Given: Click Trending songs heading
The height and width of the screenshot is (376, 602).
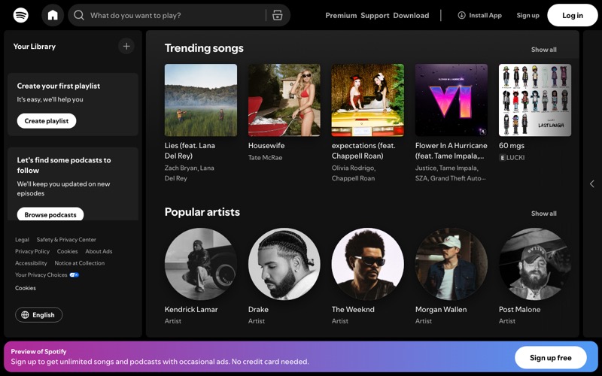Looking at the screenshot, I should (x=204, y=48).
